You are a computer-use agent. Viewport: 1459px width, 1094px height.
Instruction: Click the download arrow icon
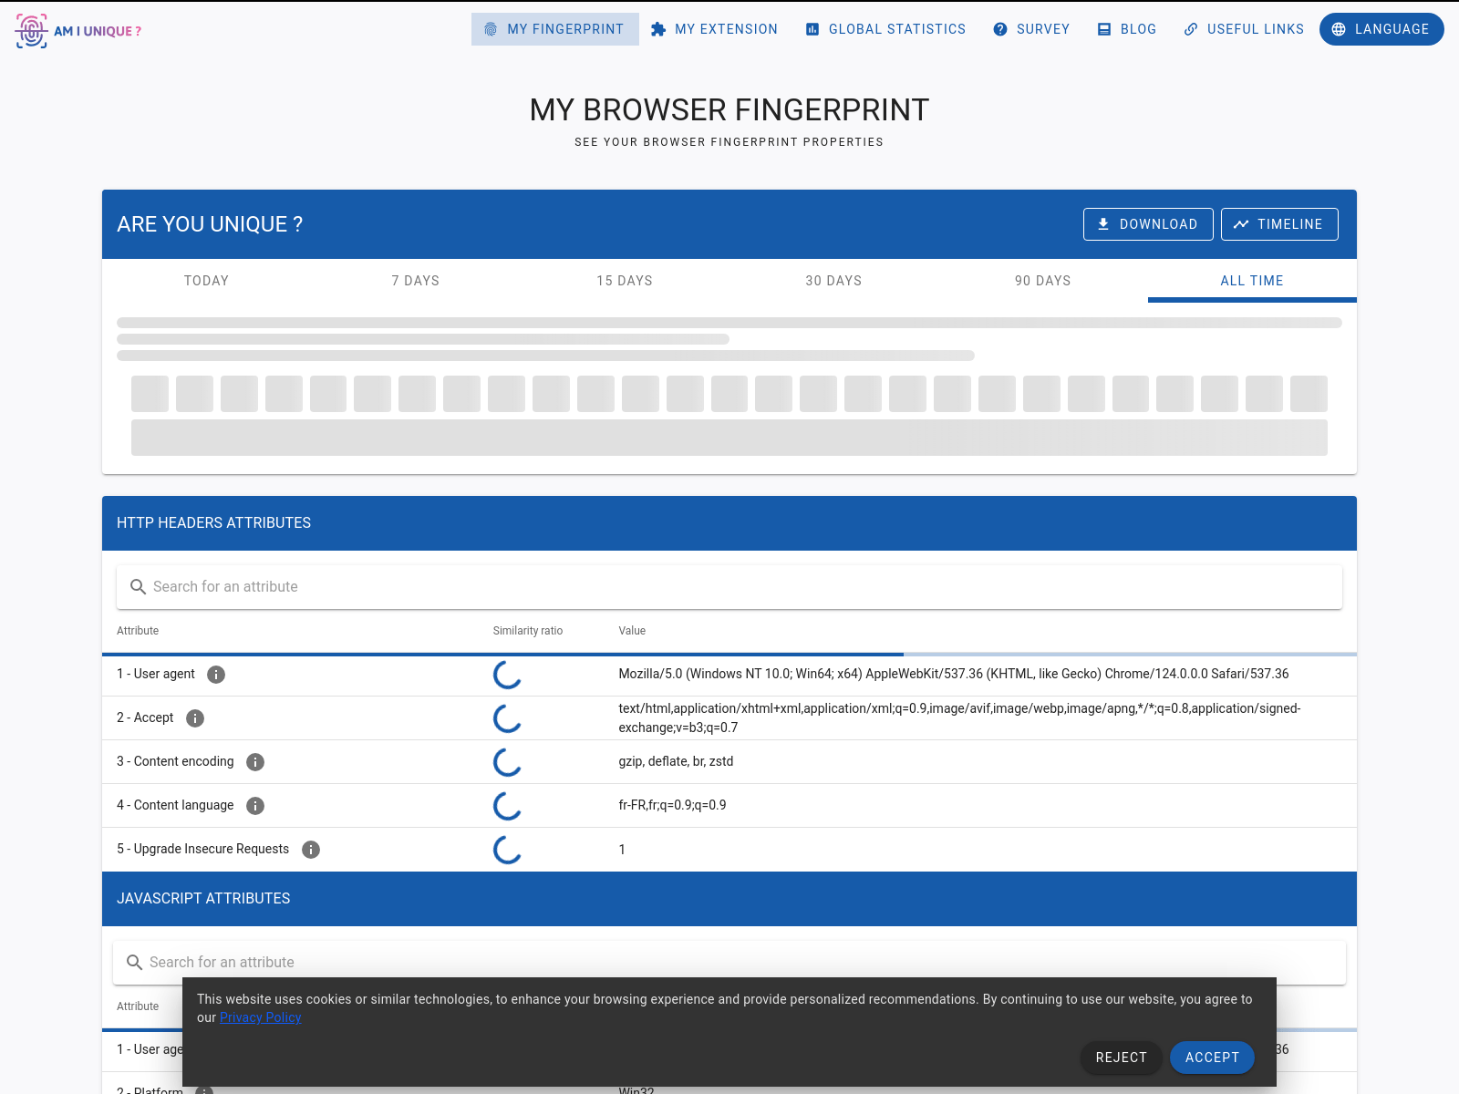point(1103,224)
